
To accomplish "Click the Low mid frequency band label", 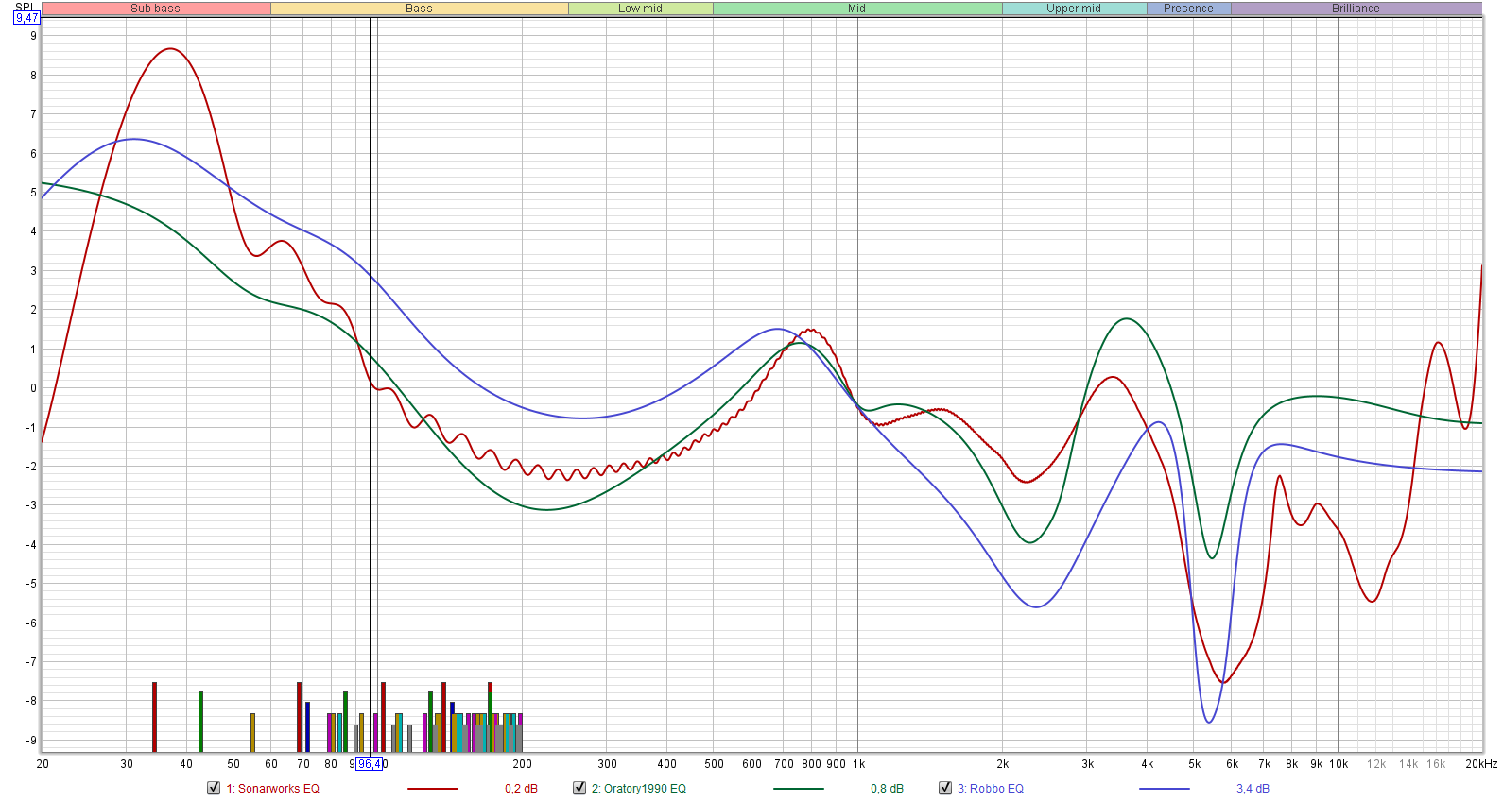I will (x=641, y=9).
